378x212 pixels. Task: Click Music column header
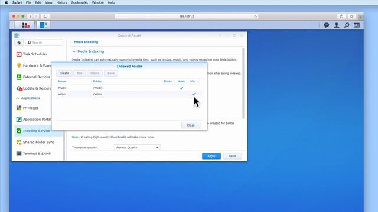tap(181, 81)
